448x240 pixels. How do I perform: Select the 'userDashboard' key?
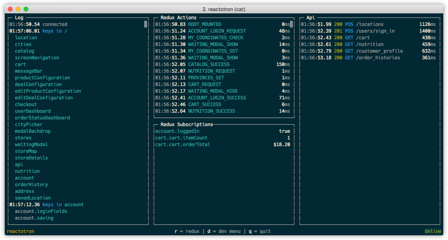33,111
